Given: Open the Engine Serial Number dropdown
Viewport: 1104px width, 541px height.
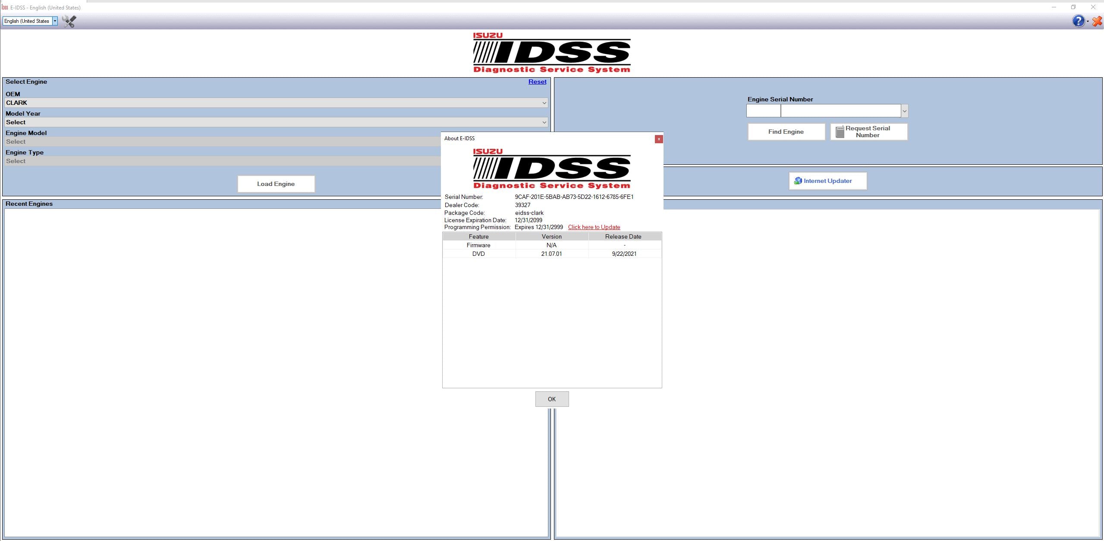Looking at the screenshot, I should (x=904, y=111).
